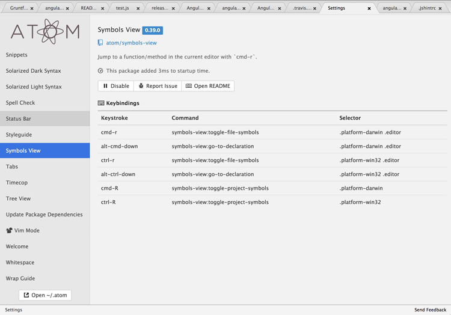Click the Vim Mode squirrel icon

(x=9, y=230)
